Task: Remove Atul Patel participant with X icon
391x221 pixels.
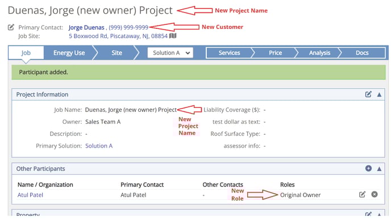Action: [375, 194]
